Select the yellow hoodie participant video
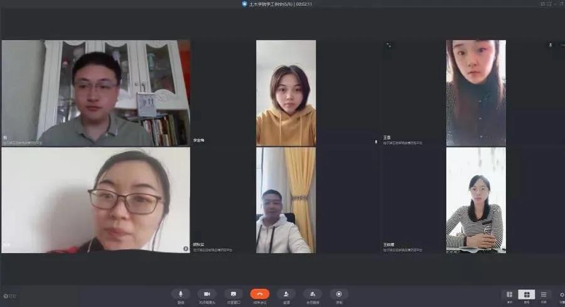 point(286,93)
